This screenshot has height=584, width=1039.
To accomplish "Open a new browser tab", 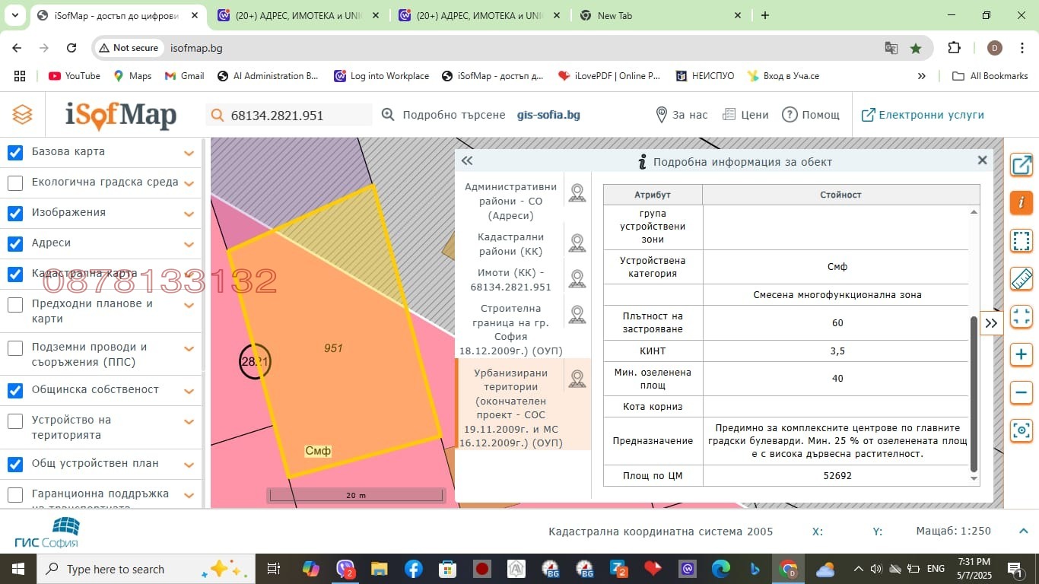I will (x=764, y=15).
